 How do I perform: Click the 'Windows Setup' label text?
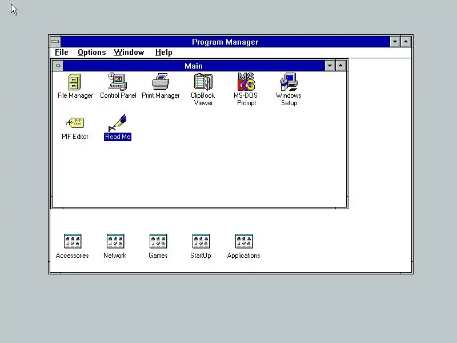click(x=288, y=99)
